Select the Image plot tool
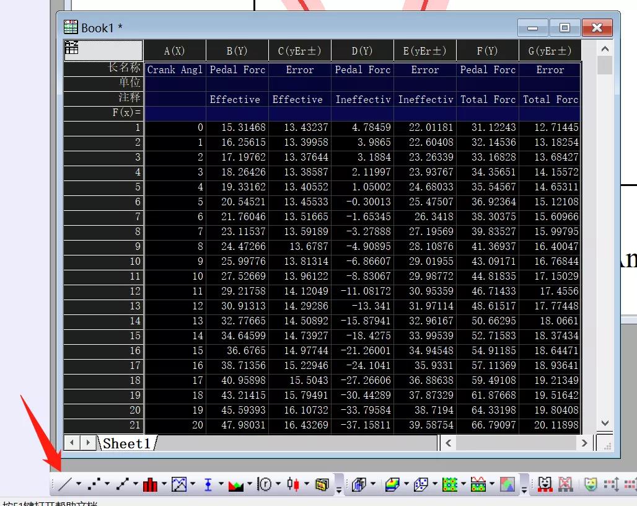This screenshot has width=637, height=506. [507, 484]
